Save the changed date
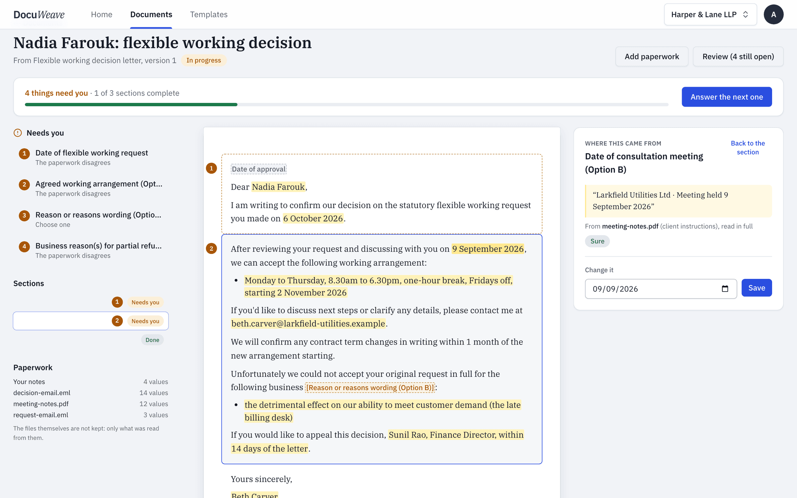This screenshot has width=797, height=498. 756,288
